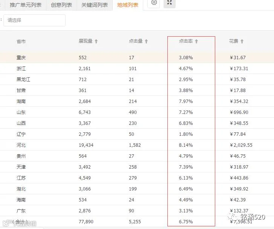Open the 请选择 dropdown

point(34,20)
